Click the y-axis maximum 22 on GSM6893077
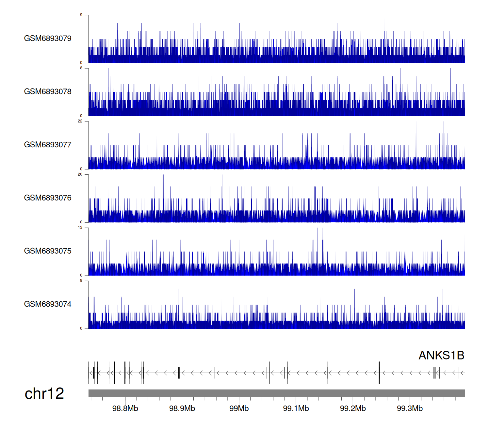Image resolution: width=490 pixels, height=431 pixels. (x=80, y=121)
